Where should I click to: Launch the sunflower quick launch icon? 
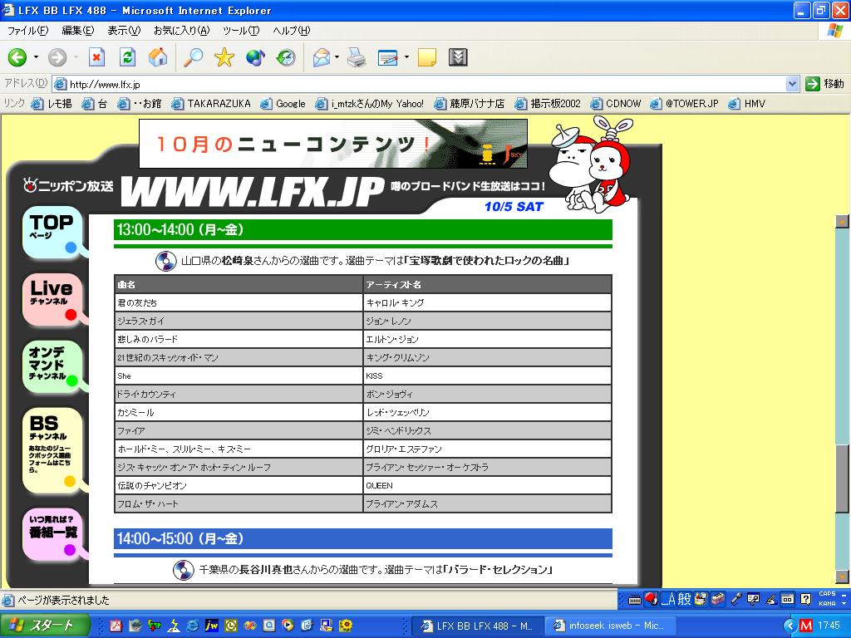(x=345, y=626)
